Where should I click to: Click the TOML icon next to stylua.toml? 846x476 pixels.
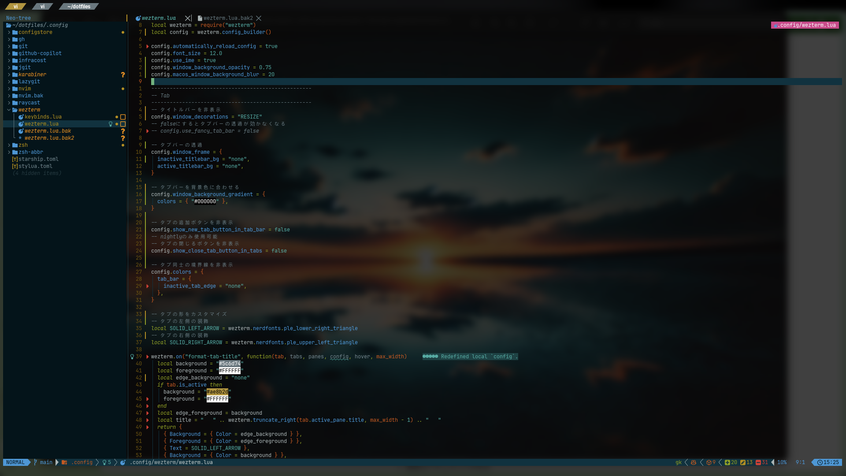pos(15,166)
